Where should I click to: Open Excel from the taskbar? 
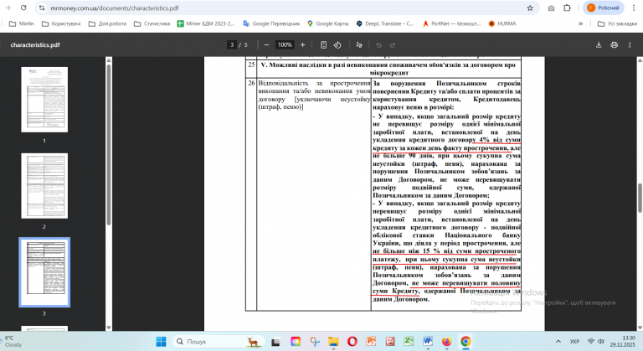409,342
